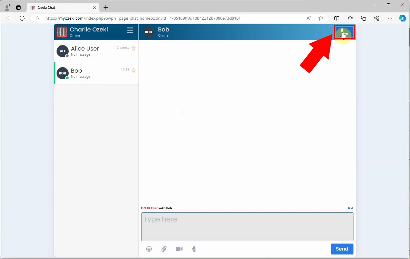Favorite the Alice User conversation star
The width and height of the screenshot is (410, 259).
tap(133, 48)
